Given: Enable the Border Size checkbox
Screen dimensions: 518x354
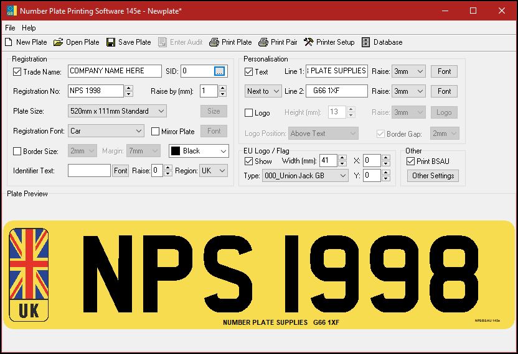Looking at the screenshot, I should (x=17, y=151).
